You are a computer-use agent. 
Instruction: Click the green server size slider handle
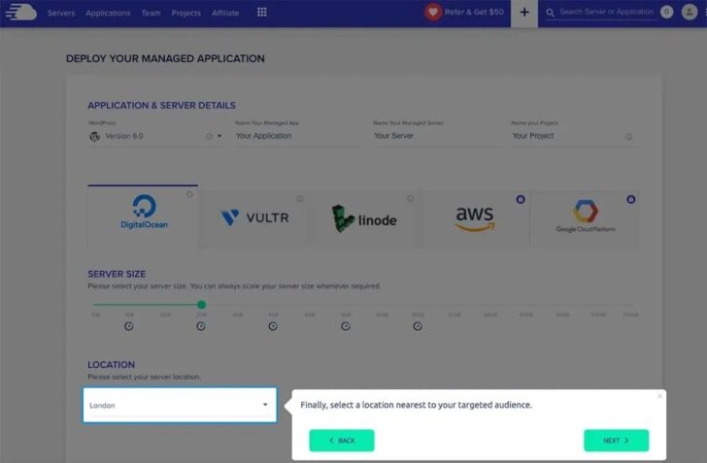(x=202, y=305)
